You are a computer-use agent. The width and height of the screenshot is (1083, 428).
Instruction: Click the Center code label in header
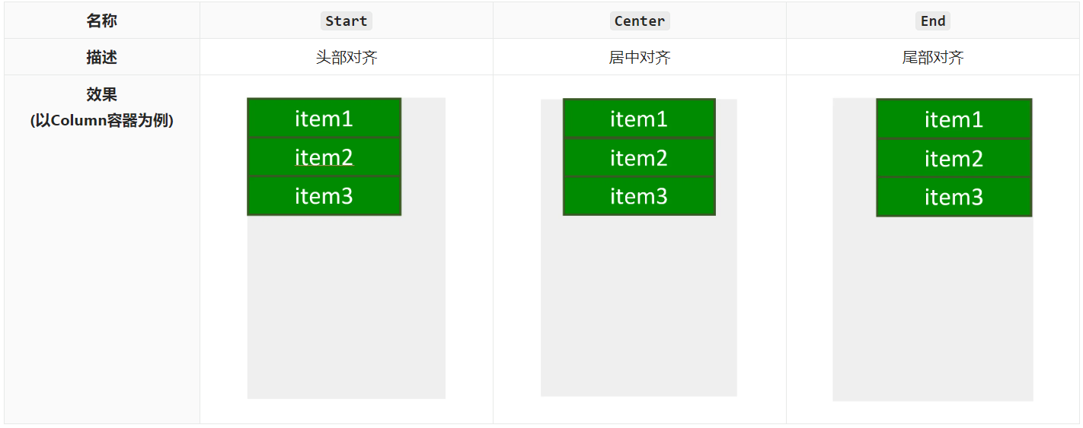[x=639, y=21]
